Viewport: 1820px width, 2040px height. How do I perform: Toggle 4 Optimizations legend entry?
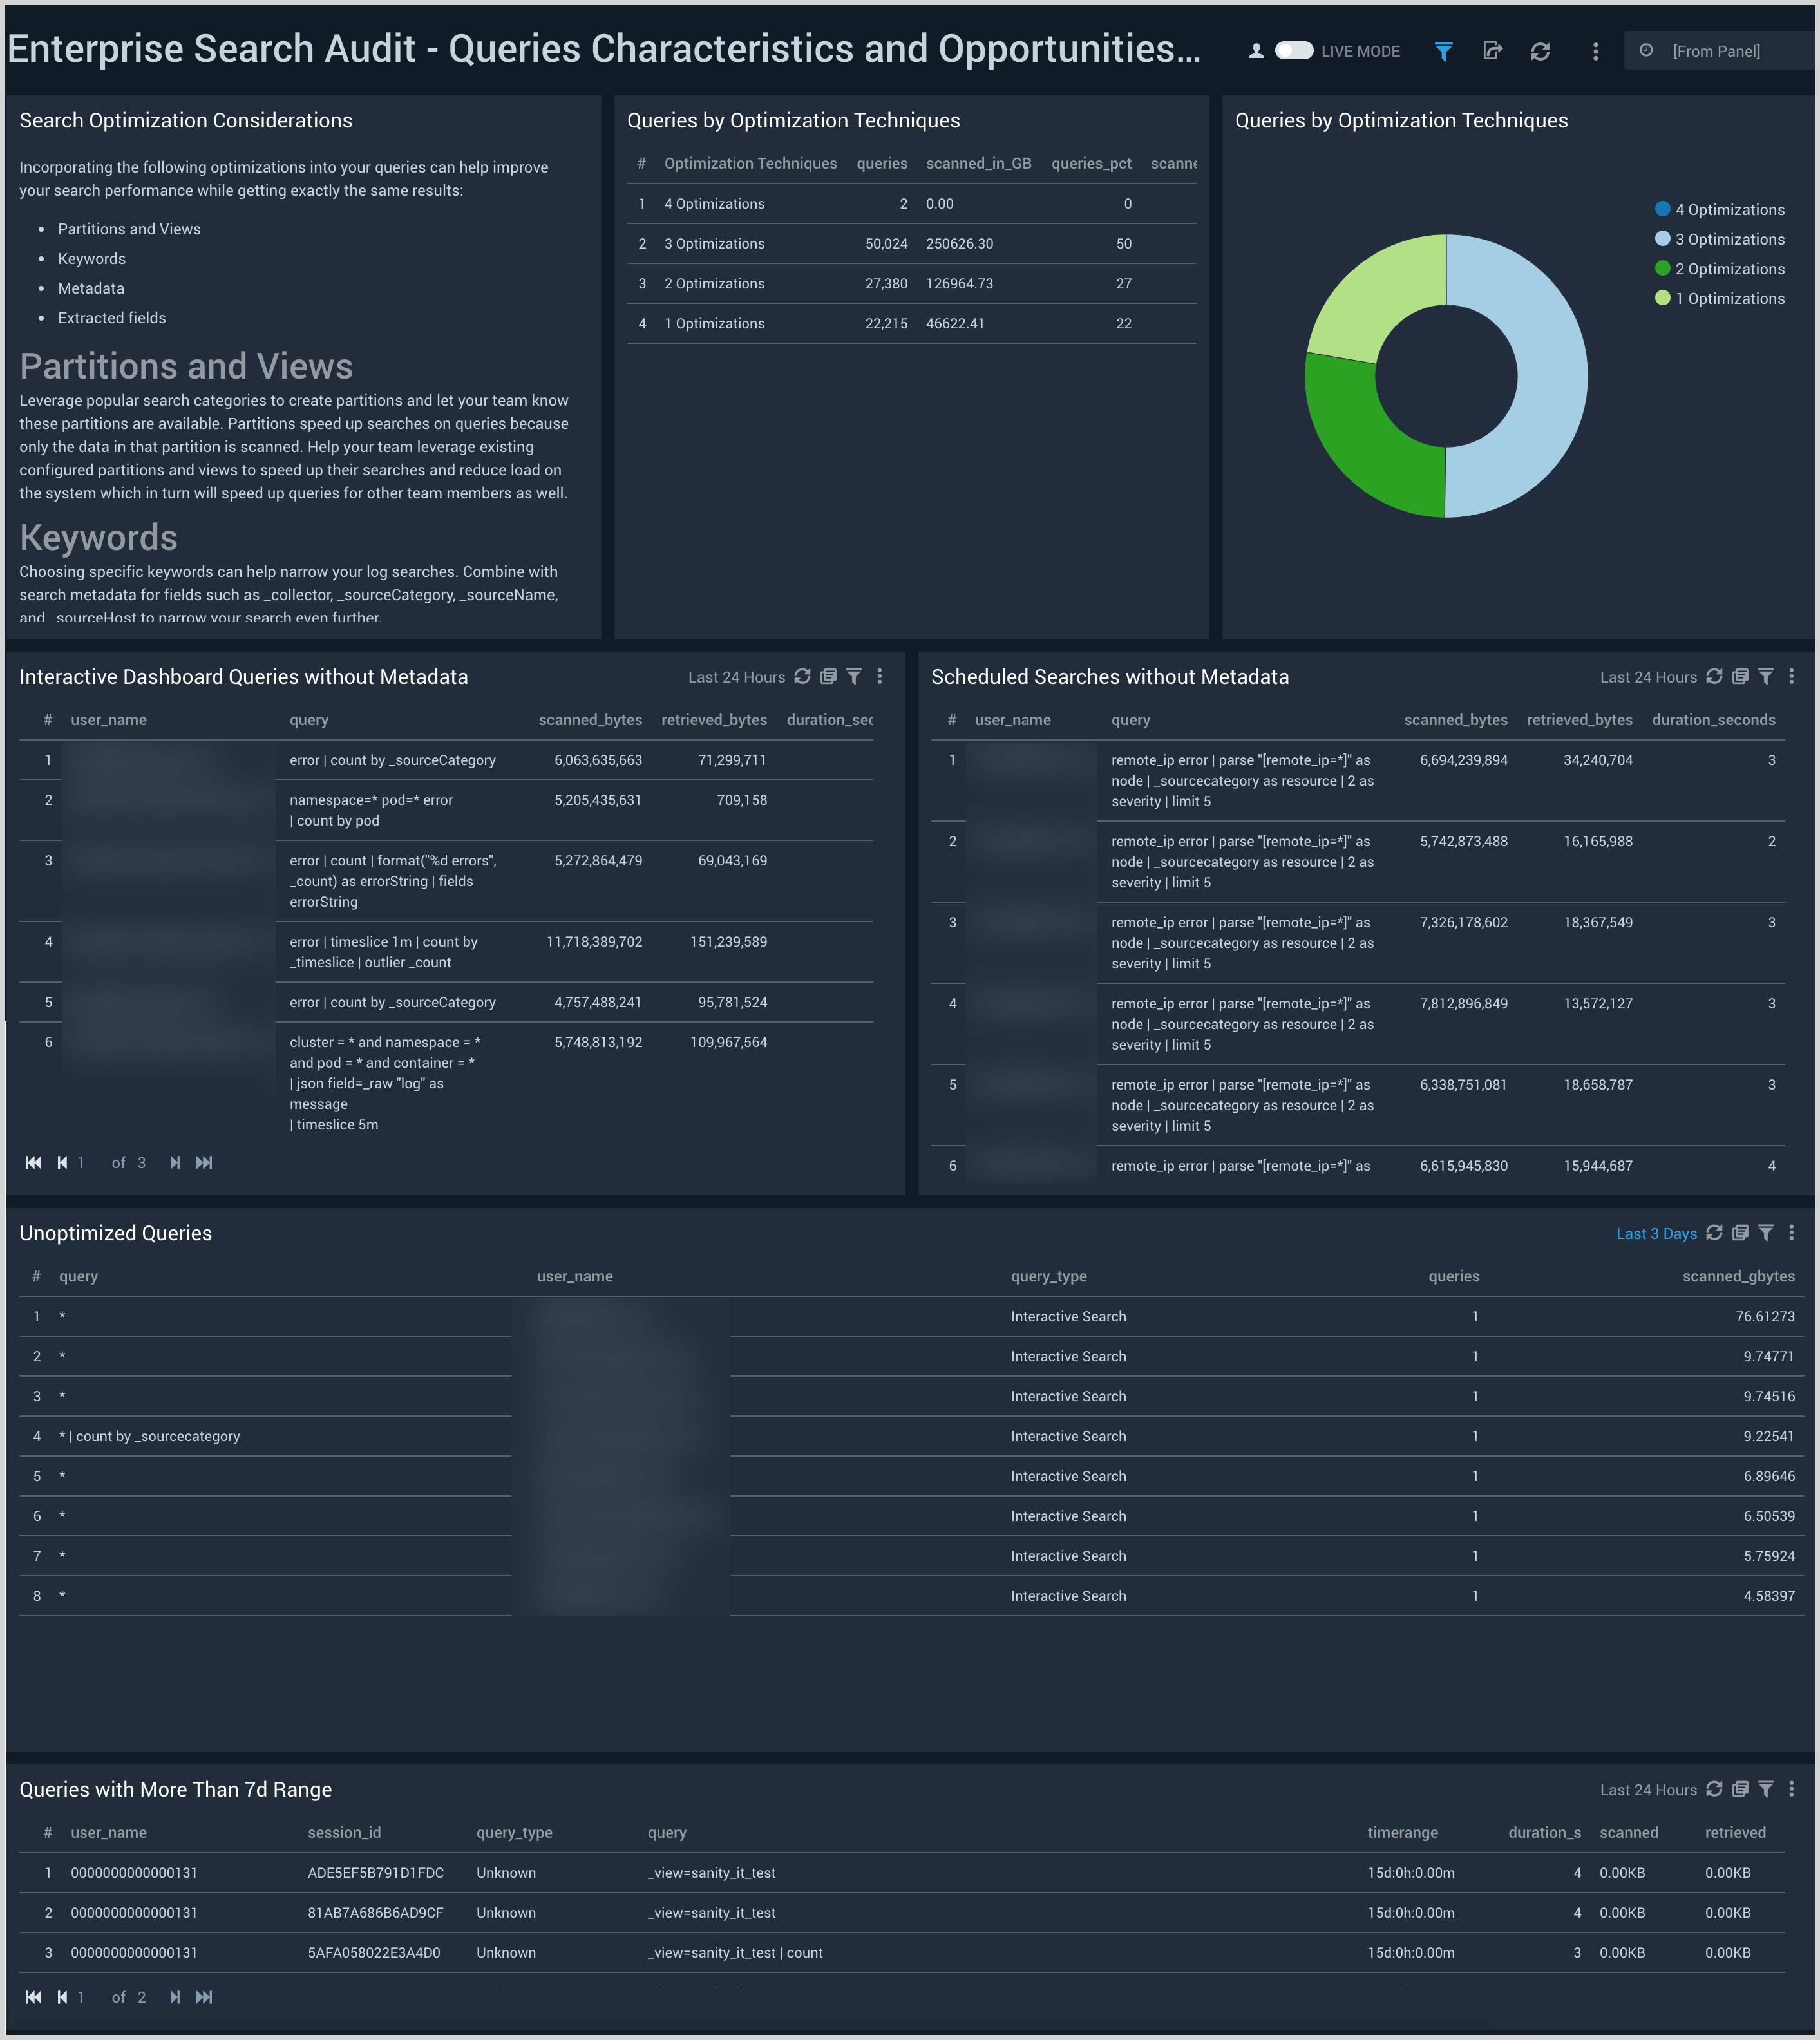click(1729, 210)
